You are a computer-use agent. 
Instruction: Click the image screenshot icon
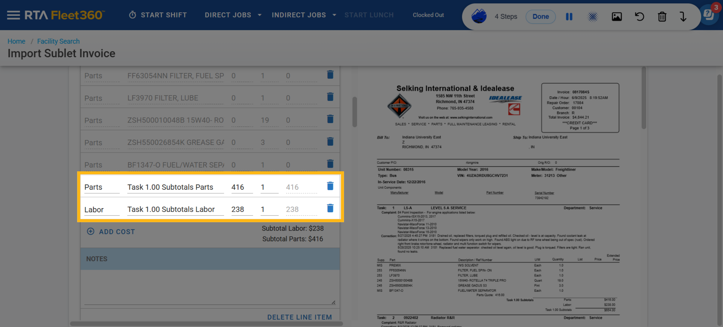[x=616, y=17]
